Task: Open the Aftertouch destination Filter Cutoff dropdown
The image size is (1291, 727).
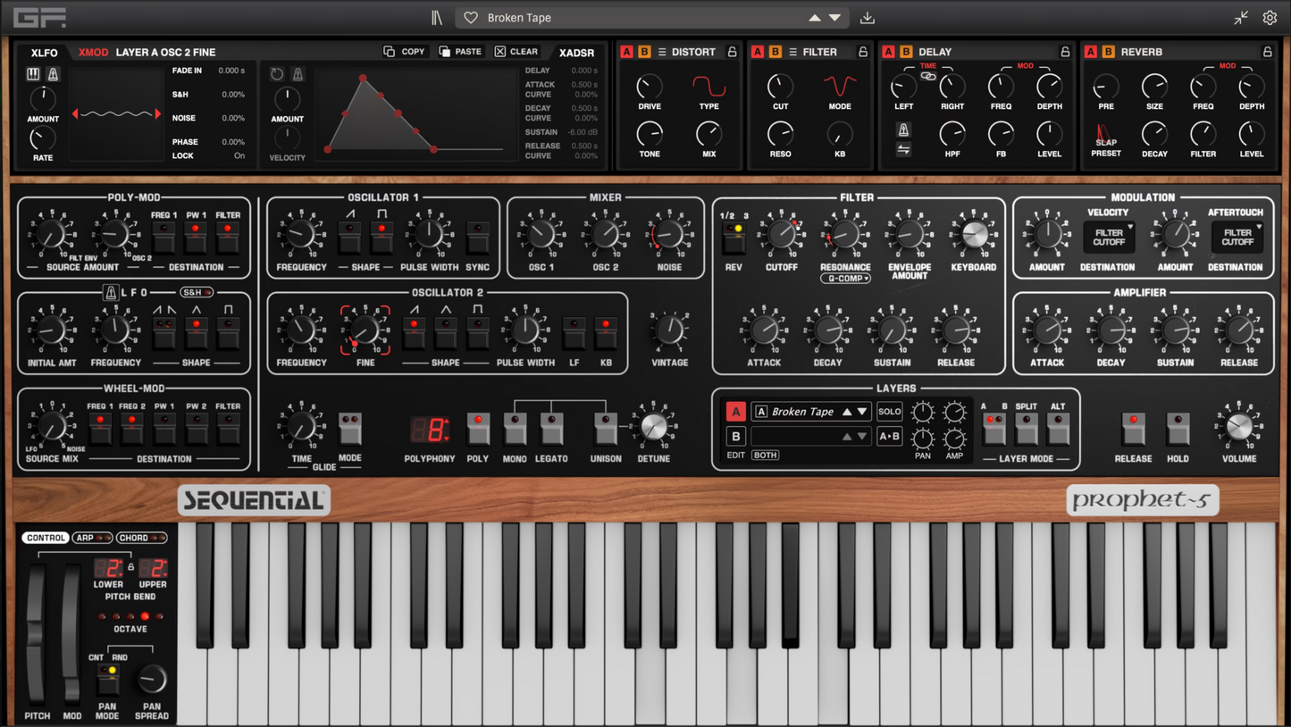Action: coord(1237,237)
